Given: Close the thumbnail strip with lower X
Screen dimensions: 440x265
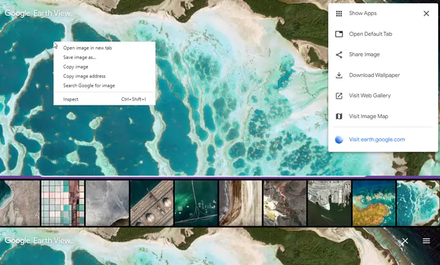Looking at the screenshot, I should click(405, 241).
